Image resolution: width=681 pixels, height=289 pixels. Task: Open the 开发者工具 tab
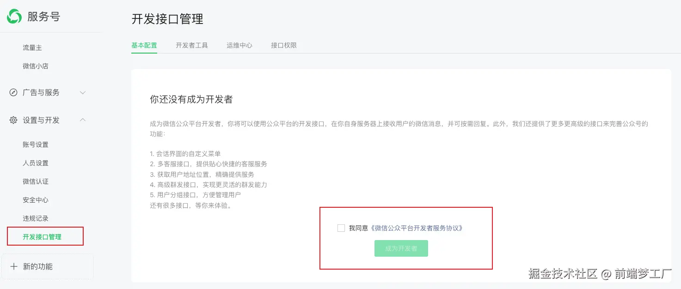(192, 45)
